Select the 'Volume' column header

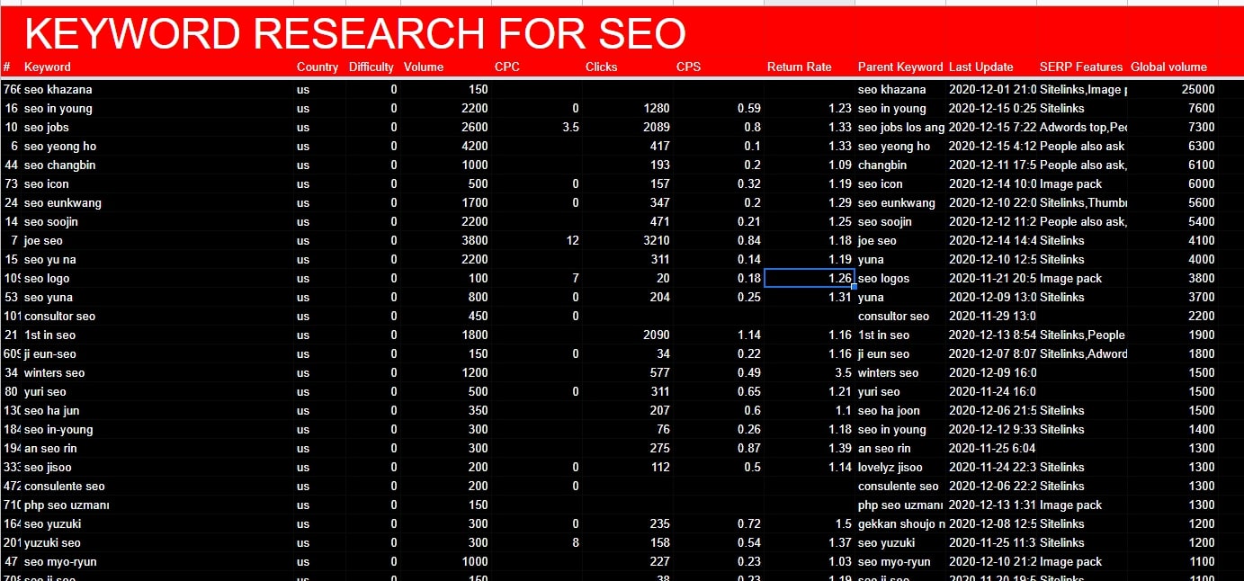point(424,67)
